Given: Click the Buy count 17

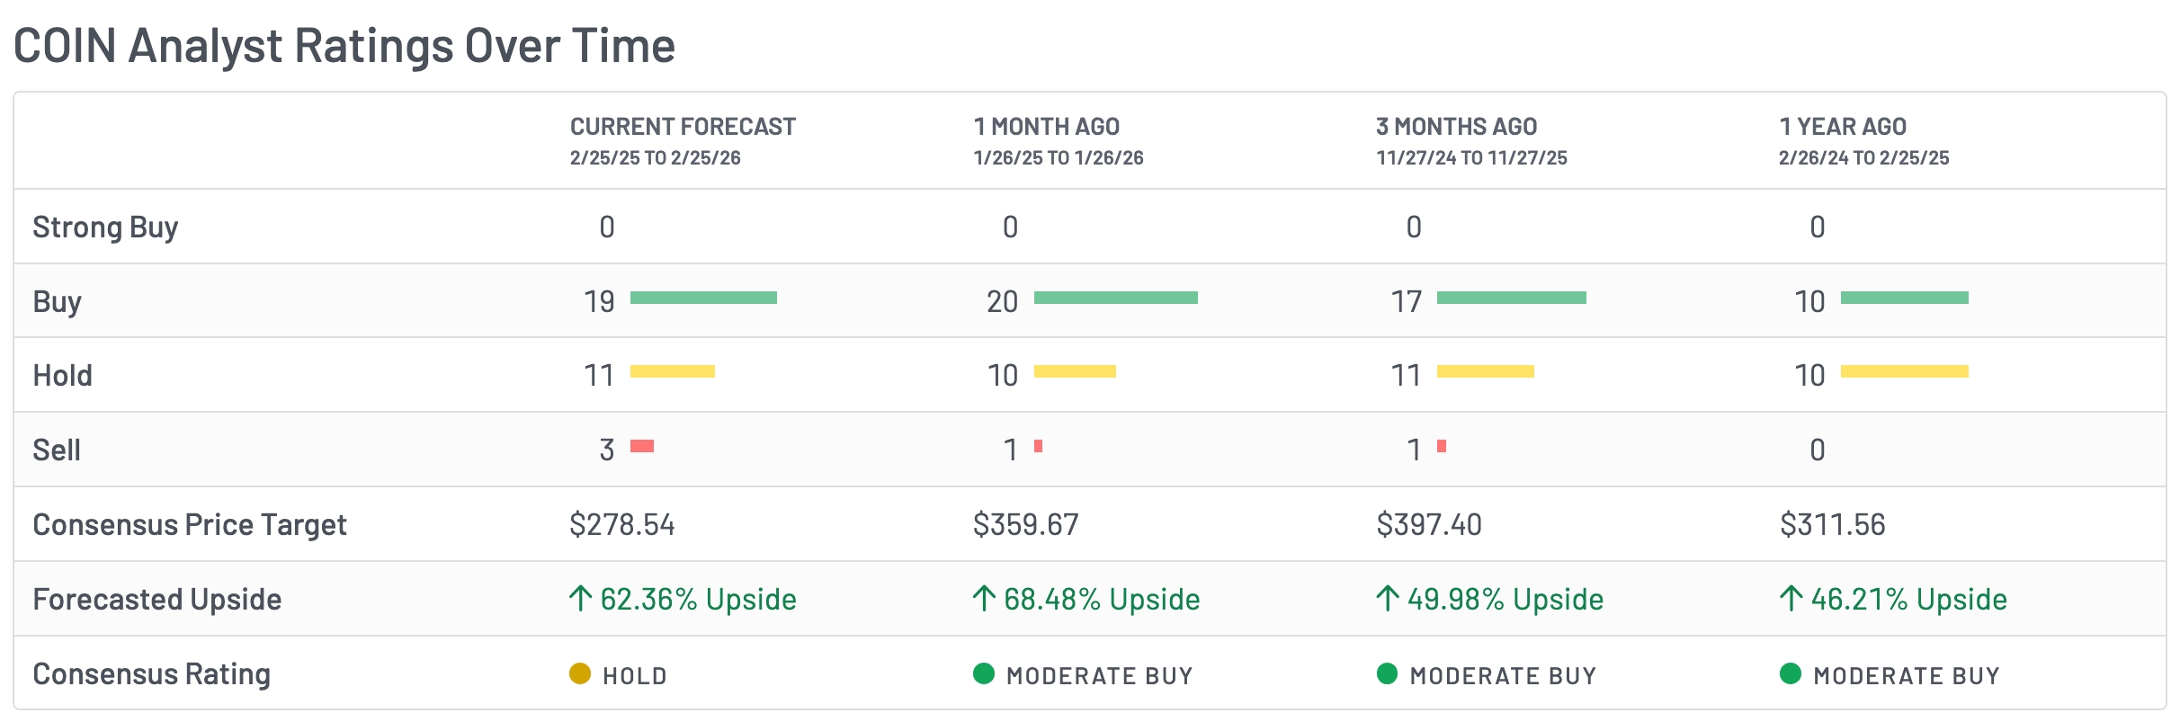Looking at the screenshot, I should pos(1407,302).
